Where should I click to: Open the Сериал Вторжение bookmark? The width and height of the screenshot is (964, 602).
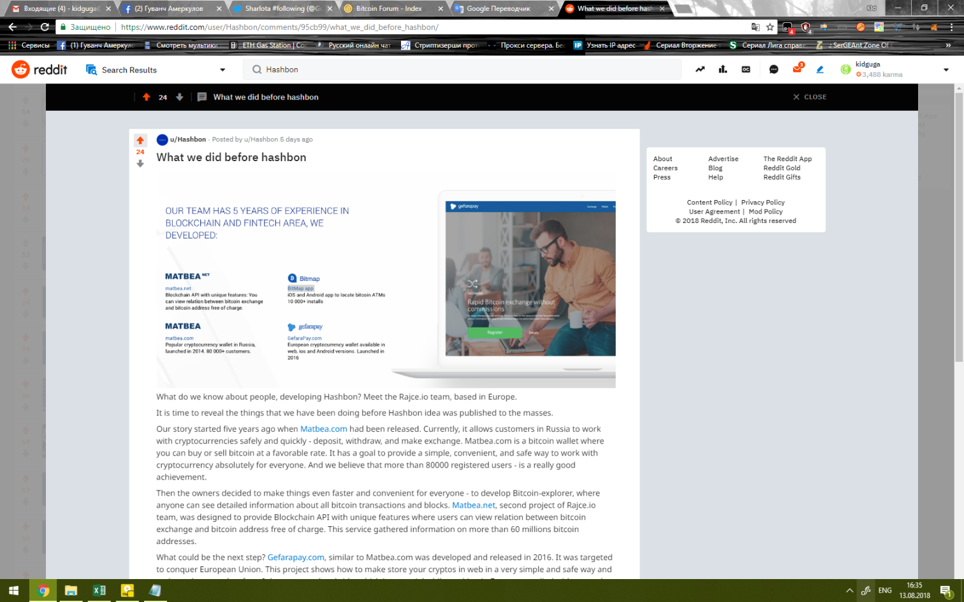click(680, 45)
